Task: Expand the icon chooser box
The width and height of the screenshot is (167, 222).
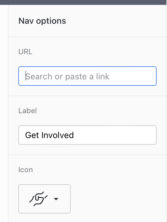Action: [44, 199]
